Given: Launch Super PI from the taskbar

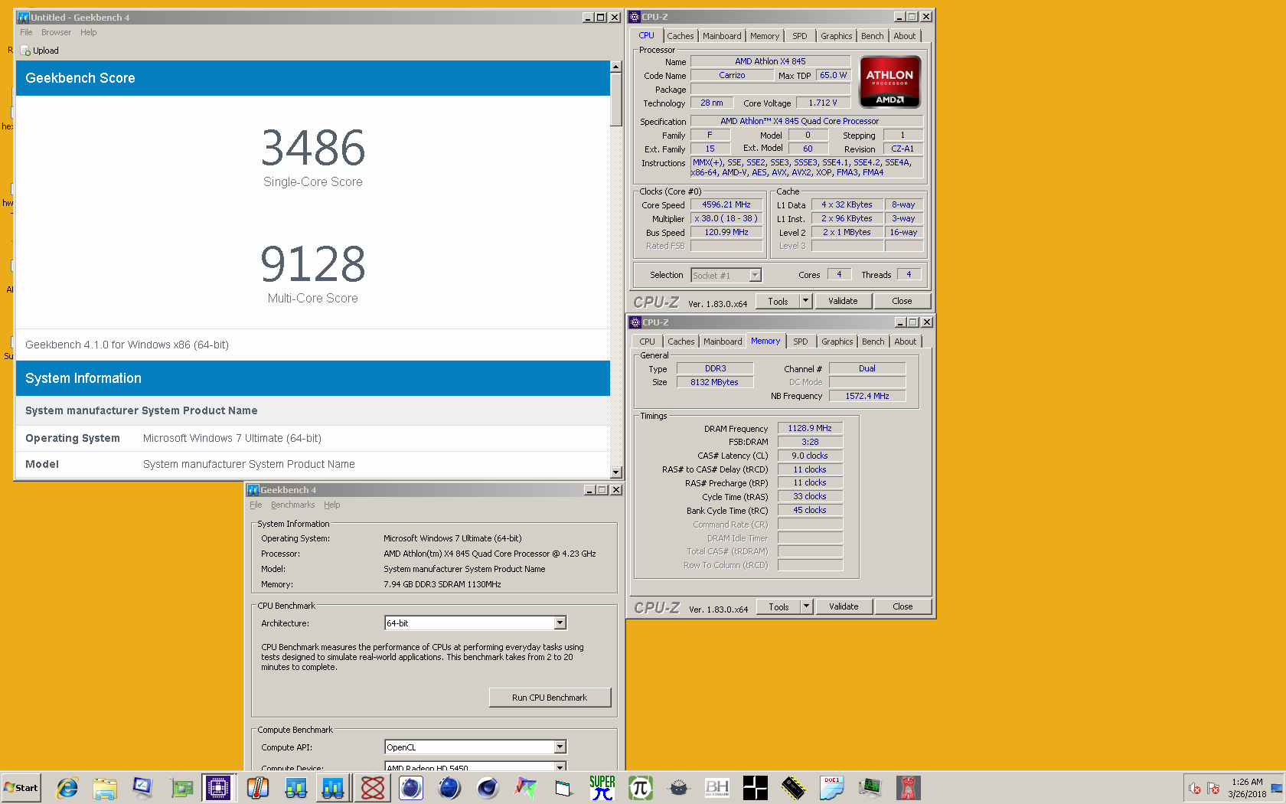Looking at the screenshot, I should pos(602,787).
